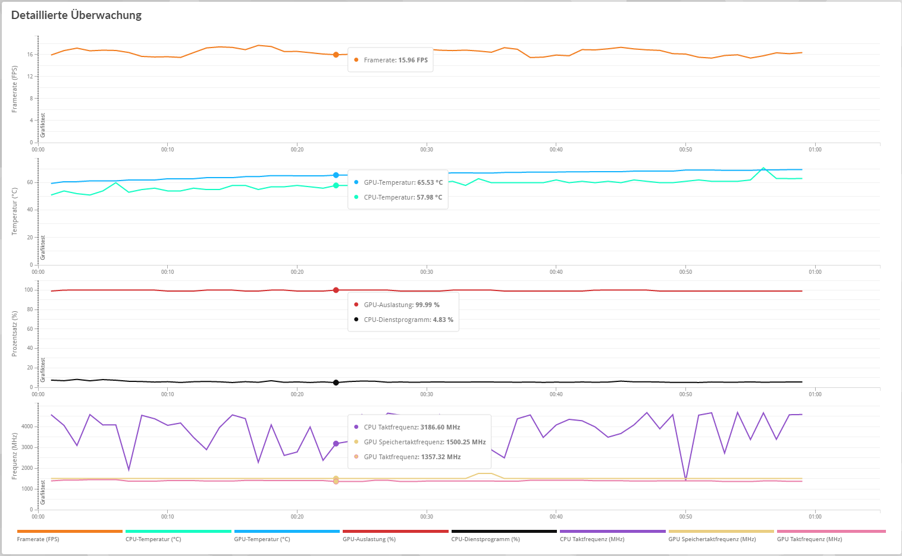Screen dimensions: 902x556
Task: Click the blue GPU temperature data point
Action: tap(336, 175)
